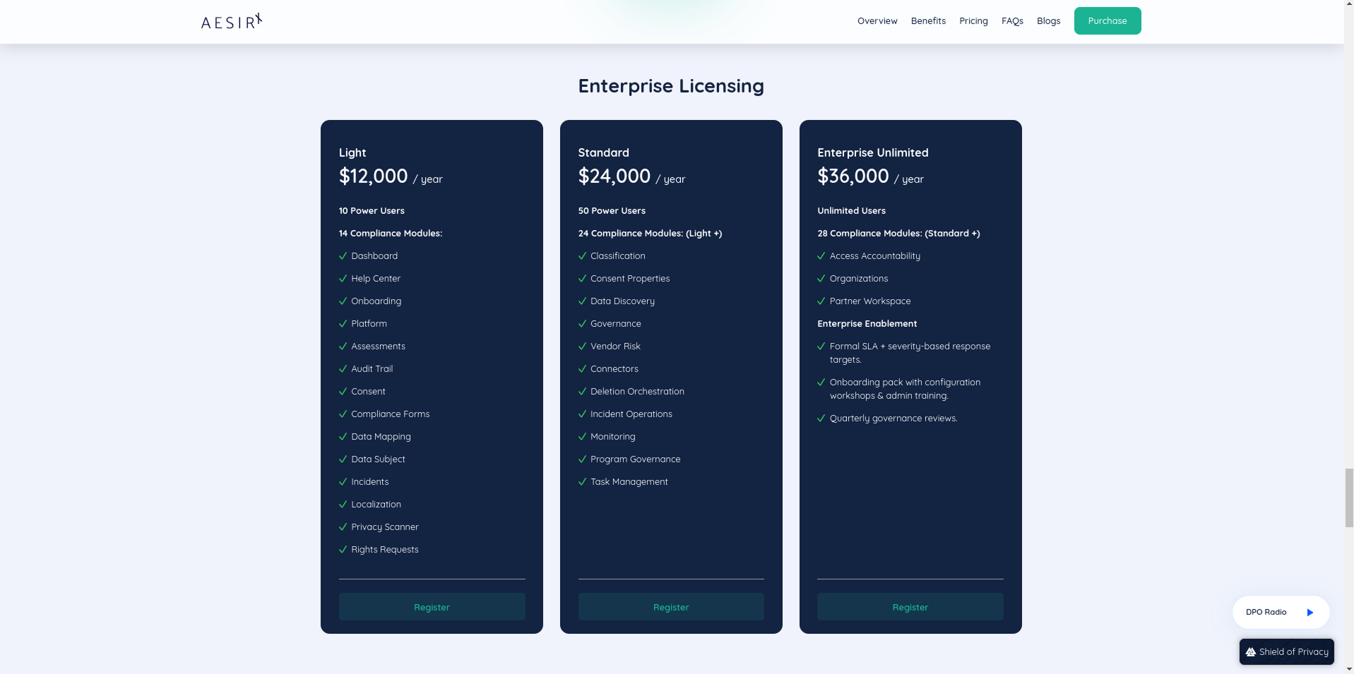Click the checkmark icon beside Dashboard
1354x674 pixels.
coord(343,256)
